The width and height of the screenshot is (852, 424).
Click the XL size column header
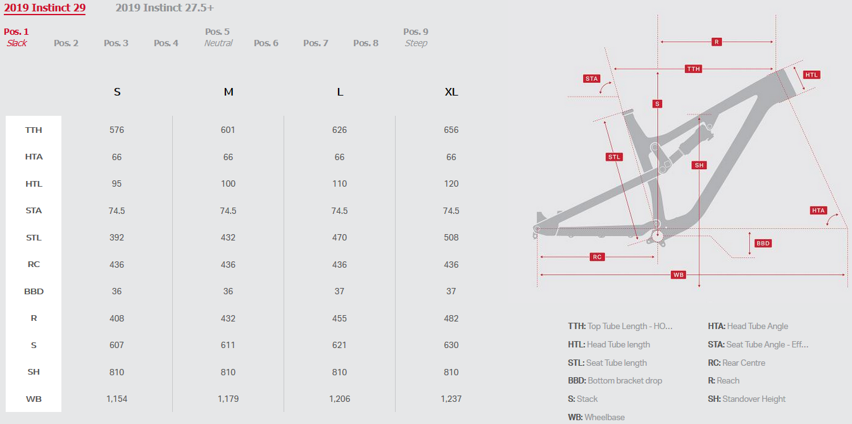[451, 92]
